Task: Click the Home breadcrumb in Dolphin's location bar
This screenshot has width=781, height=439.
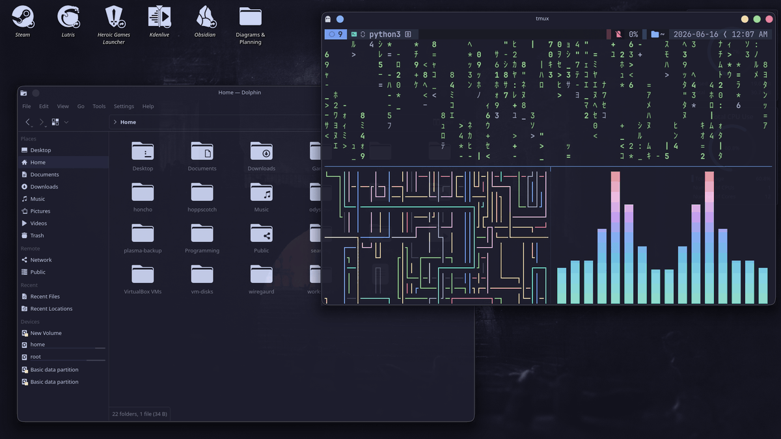Action: pyautogui.click(x=128, y=122)
